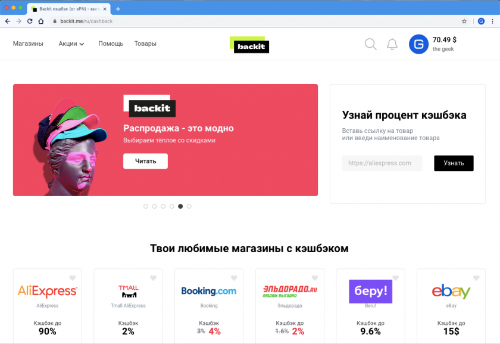
Task: Go back with browser back arrow
Action: 8,21
